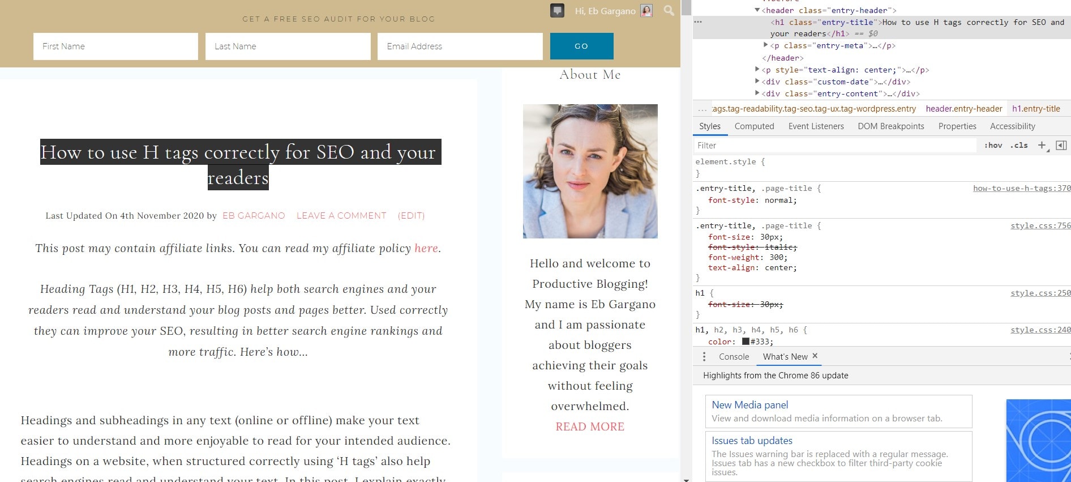The image size is (1071, 482).
Task: Open the drawer three-dot menu
Action: coord(704,357)
